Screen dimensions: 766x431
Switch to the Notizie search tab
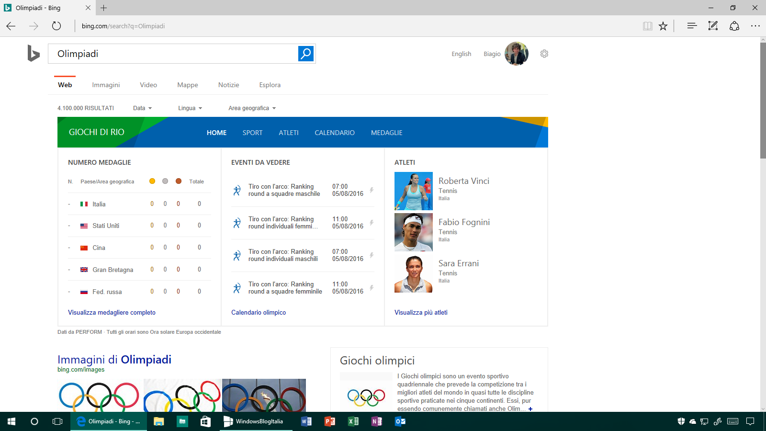coord(229,85)
